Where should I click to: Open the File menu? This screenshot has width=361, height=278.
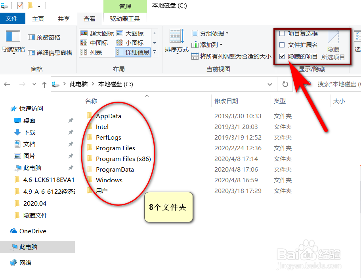click(12, 18)
